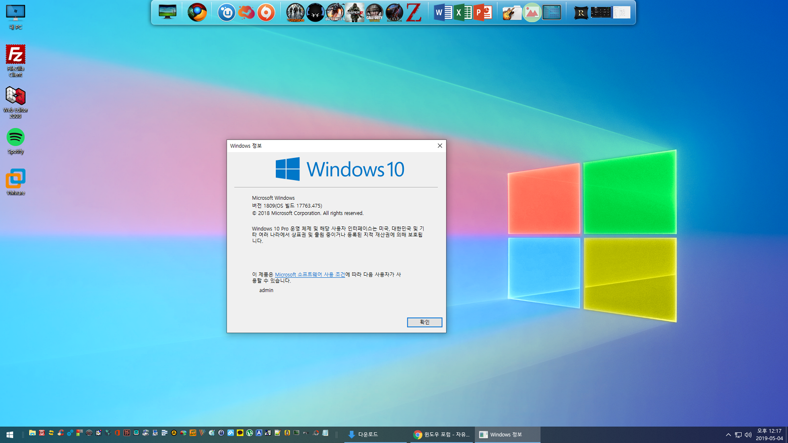788x443 pixels.
Task: Launch Sniper 2 game from the dock
Action: [x=355, y=12]
